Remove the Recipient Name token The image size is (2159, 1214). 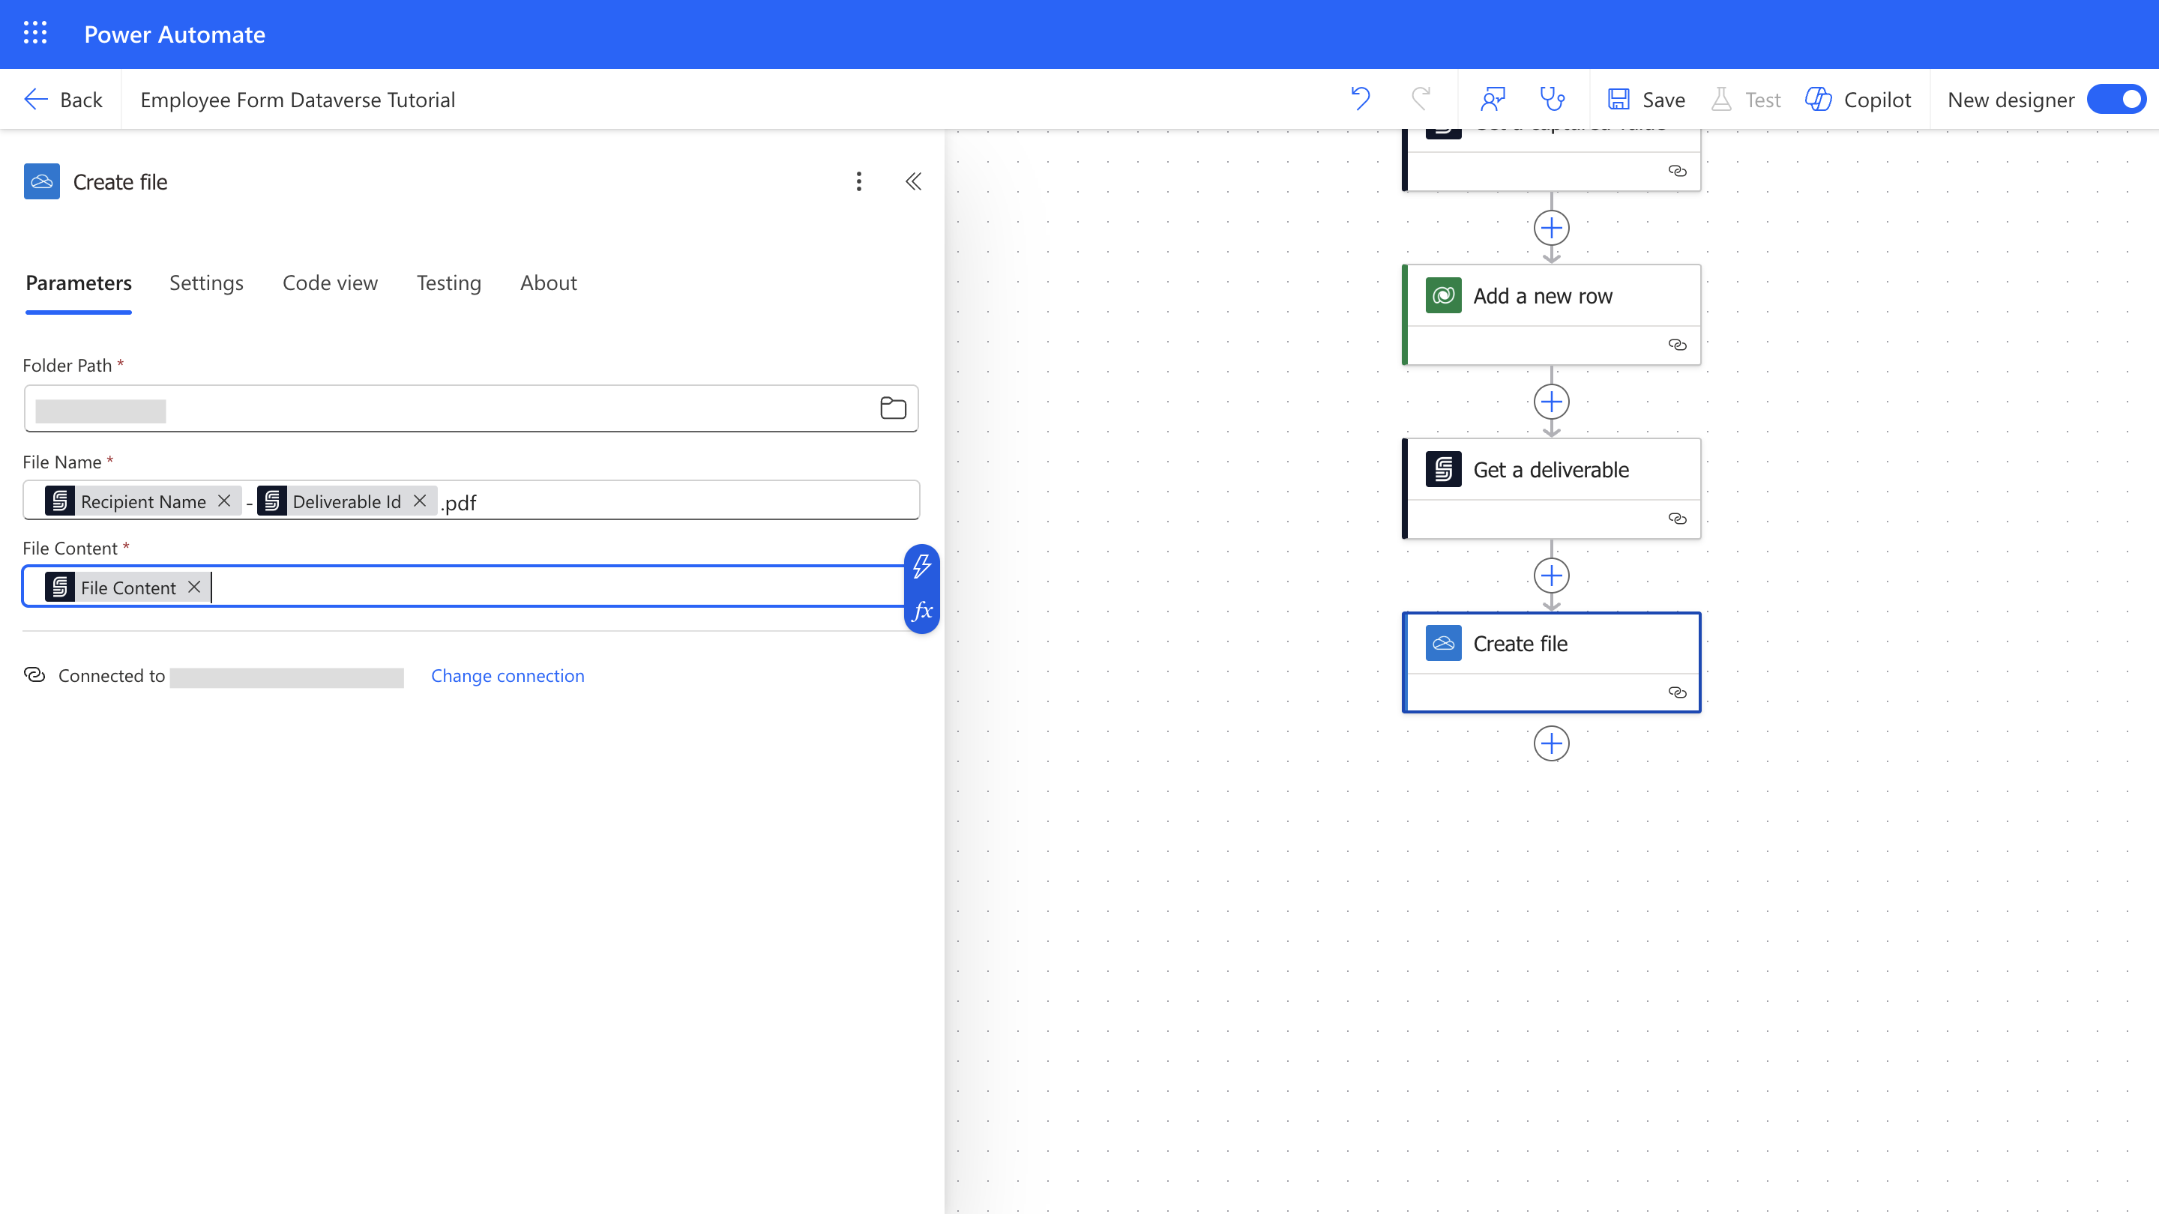click(224, 500)
